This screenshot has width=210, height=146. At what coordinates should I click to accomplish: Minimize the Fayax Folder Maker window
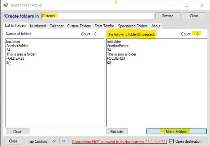pyautogui.click(x=172, y=5)
